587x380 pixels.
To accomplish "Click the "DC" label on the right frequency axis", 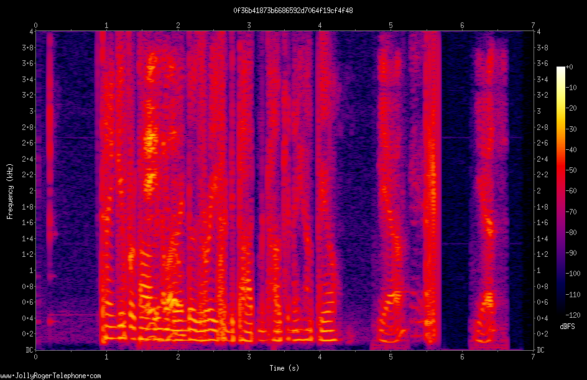I will tap(540, 350).
